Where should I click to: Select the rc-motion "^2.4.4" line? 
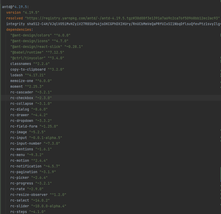coord(29,161)
